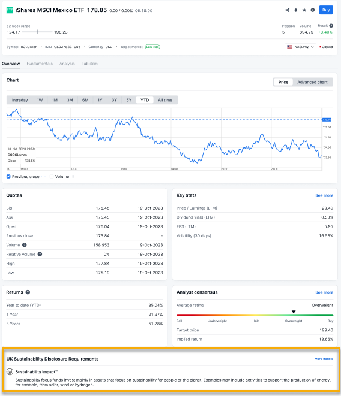Open the Fundamentals tab
Screen dimensions: 341x396
(40, 64)
